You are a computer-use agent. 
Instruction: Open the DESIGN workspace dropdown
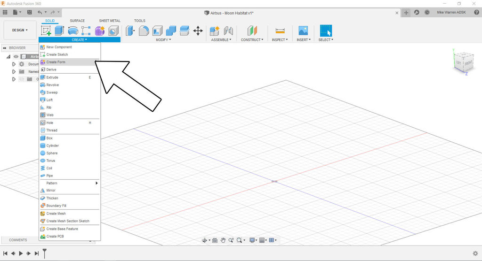point(20,30)
